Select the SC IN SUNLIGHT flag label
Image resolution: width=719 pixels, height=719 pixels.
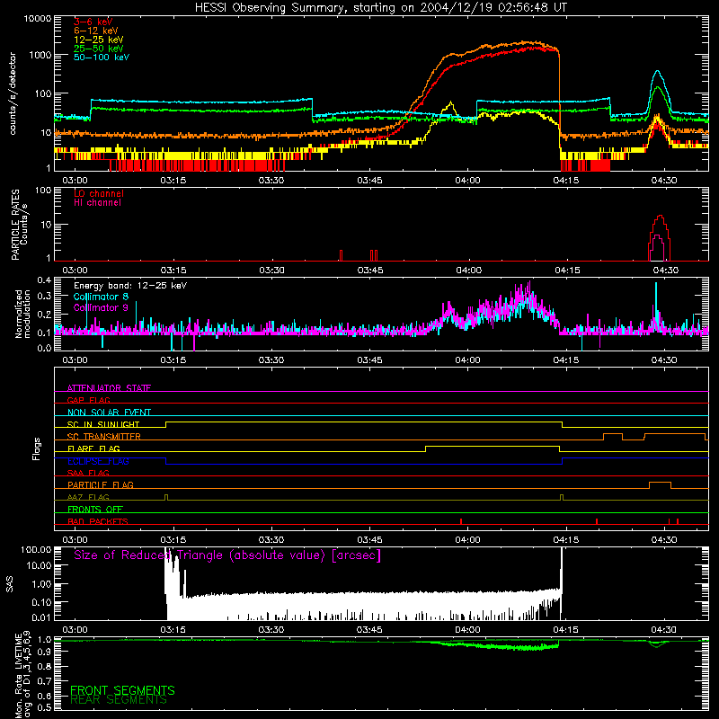103,424
